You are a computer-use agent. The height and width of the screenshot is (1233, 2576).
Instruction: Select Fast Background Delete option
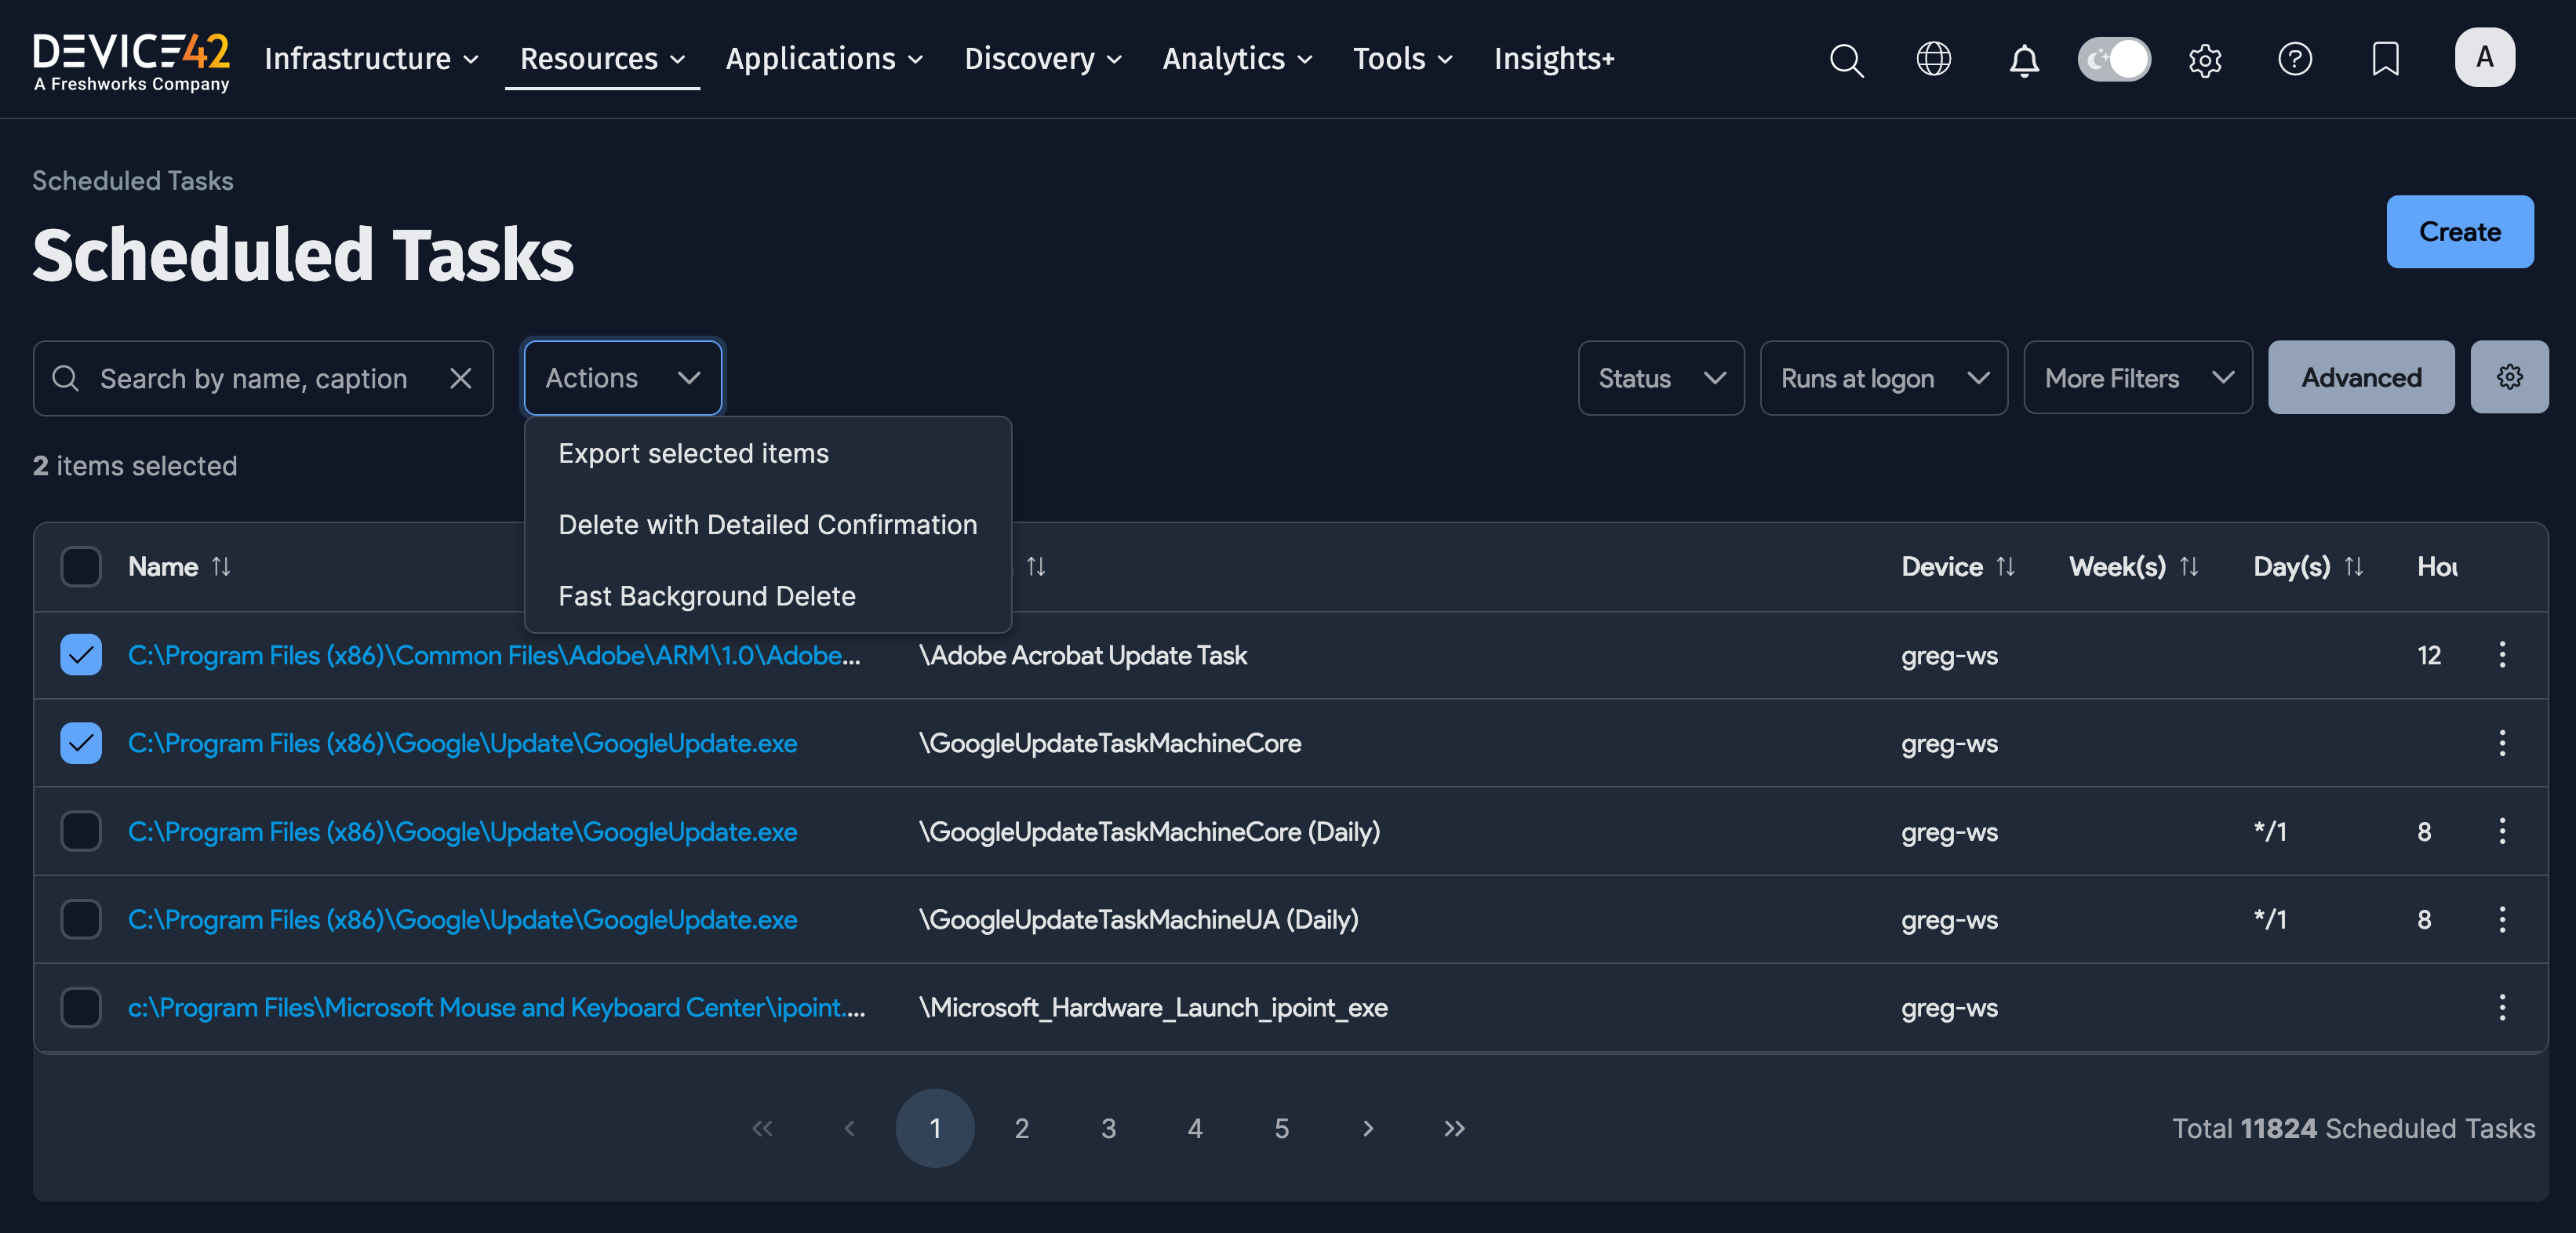point(707,595)
